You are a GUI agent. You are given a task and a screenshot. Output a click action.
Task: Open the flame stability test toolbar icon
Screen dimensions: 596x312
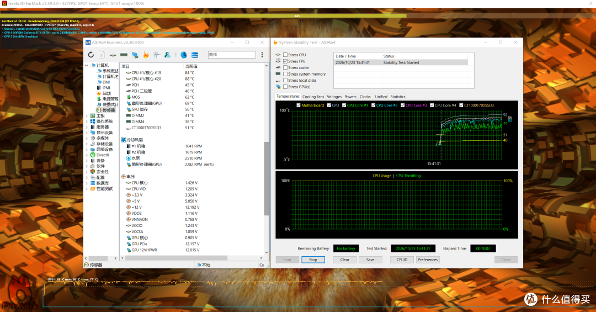[146, 55]
